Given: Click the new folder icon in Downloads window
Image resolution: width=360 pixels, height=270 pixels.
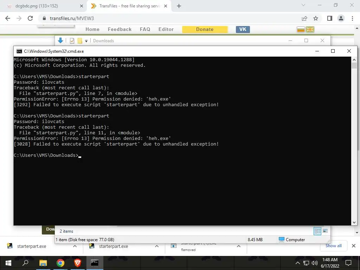Looking at the screenshot, I should (x=80, y=41).
